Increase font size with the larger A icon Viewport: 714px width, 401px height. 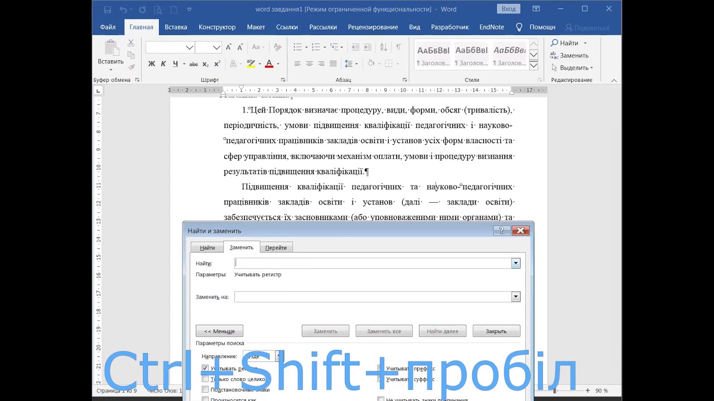(229, 47)
